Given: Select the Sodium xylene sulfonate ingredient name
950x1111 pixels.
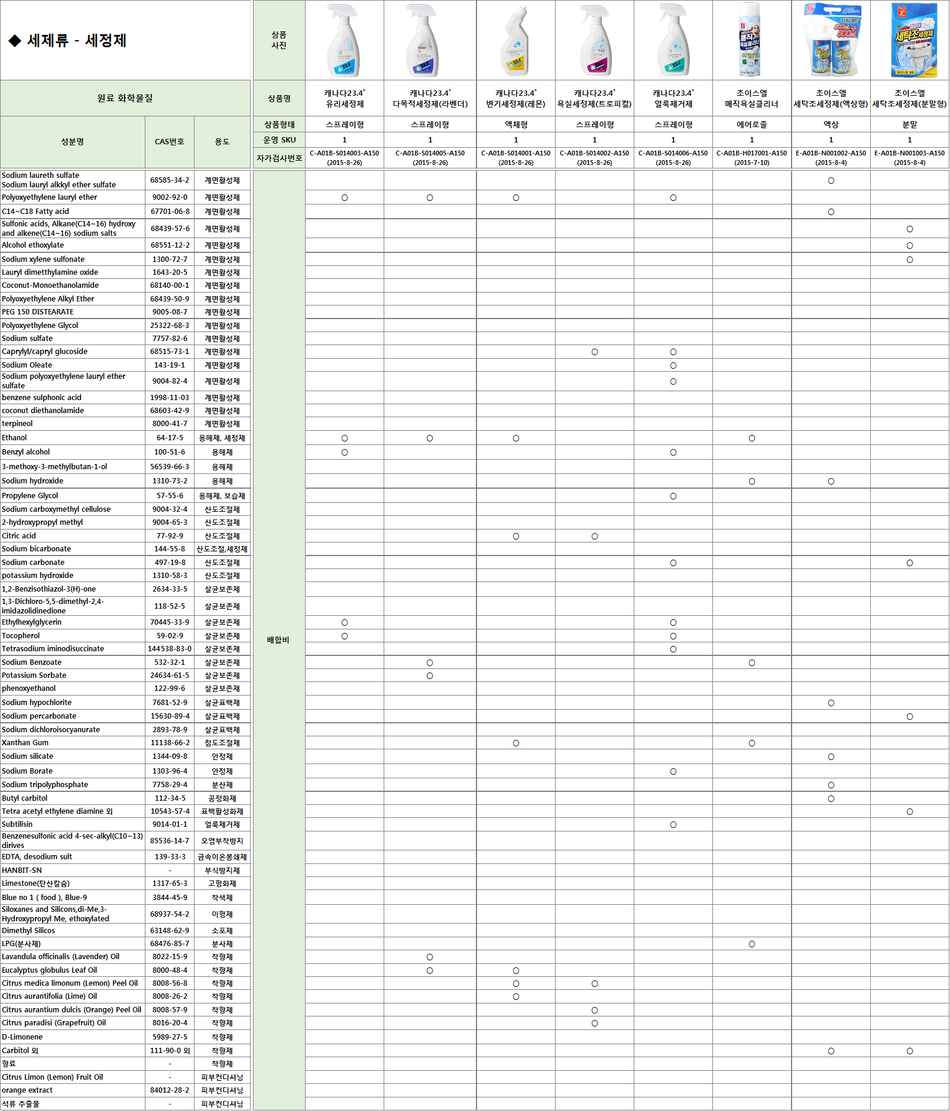Looking at the screenshot, I should [43, 259].
